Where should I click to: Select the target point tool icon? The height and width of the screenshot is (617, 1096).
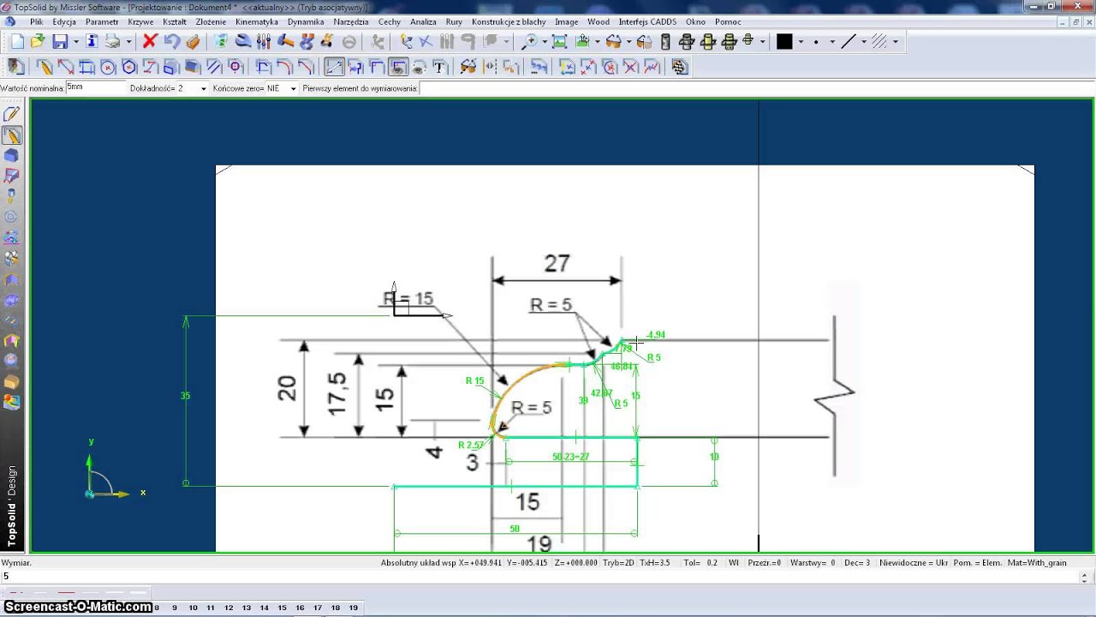pos(235,67)
